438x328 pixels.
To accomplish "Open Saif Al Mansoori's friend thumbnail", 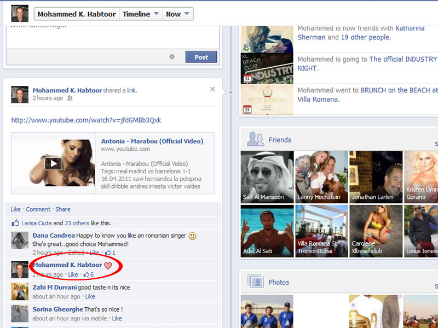I will (x=267, y=176).
